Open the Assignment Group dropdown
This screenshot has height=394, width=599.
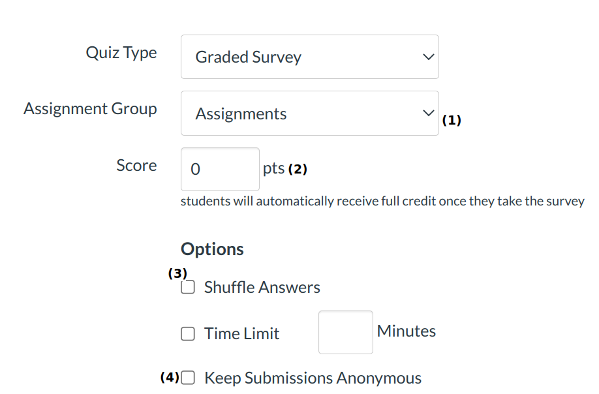(x=309, y=114)
